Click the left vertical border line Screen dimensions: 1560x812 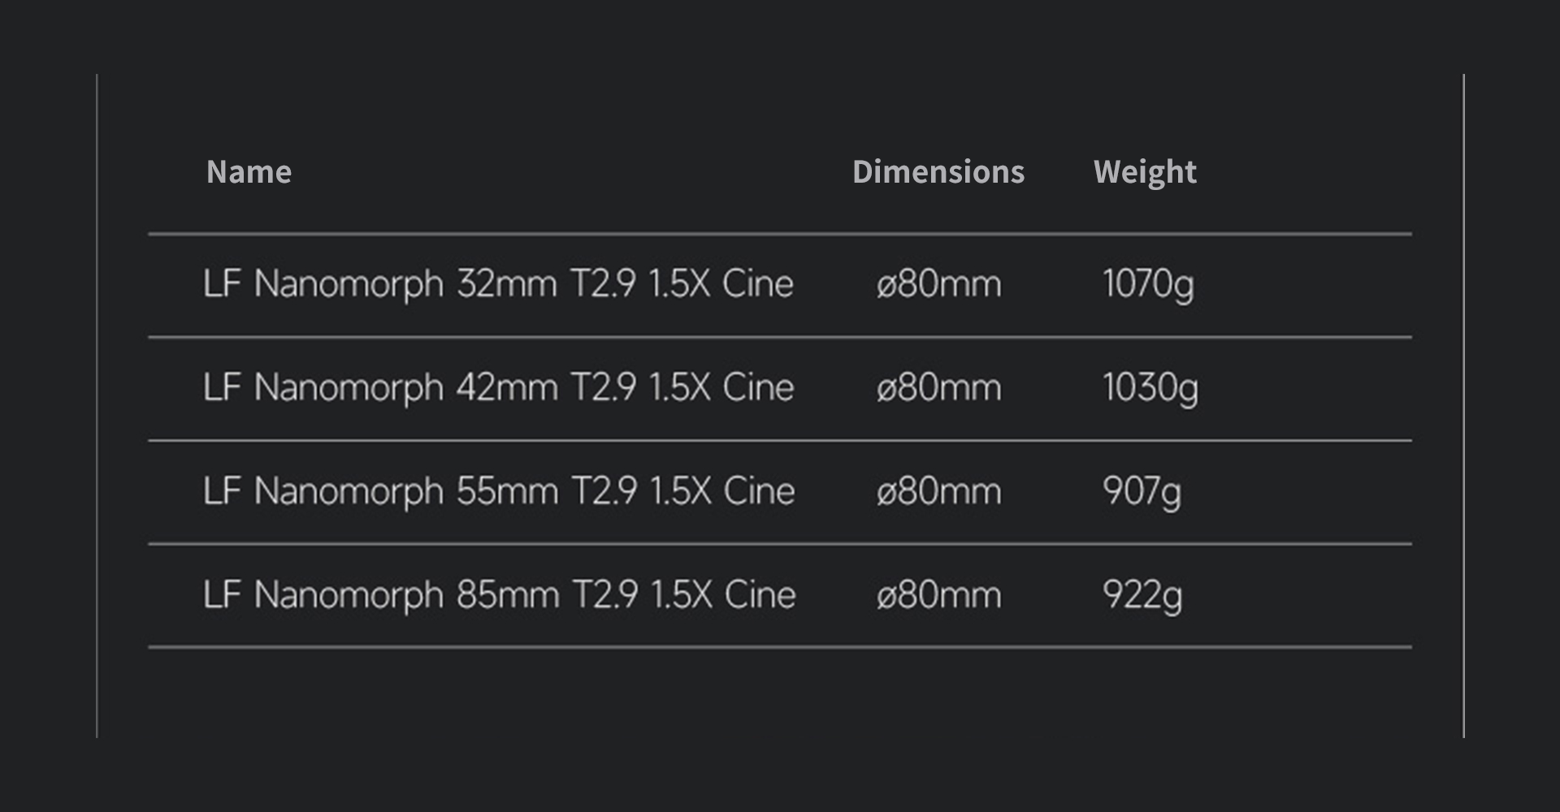pos(97,406)
